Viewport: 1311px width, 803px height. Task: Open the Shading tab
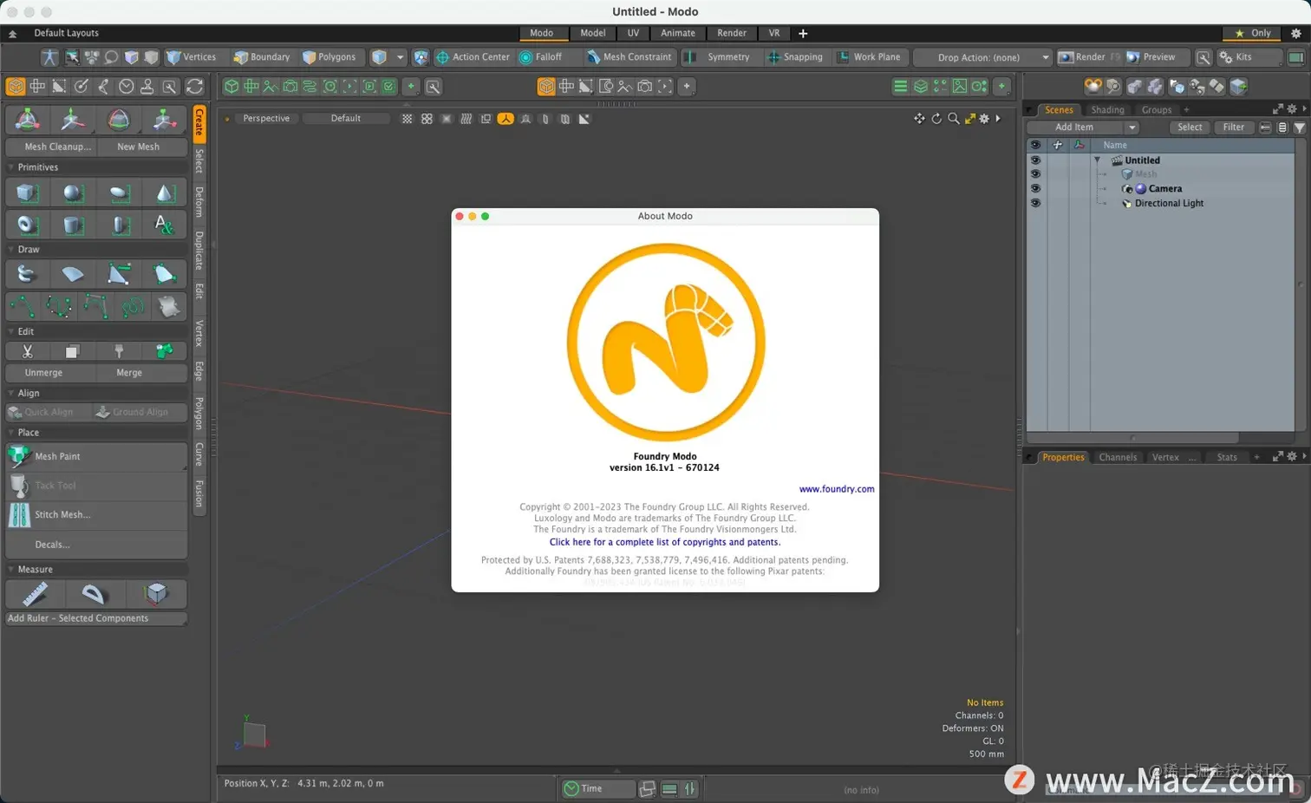pyautogui.click(x=1107, y=110)
